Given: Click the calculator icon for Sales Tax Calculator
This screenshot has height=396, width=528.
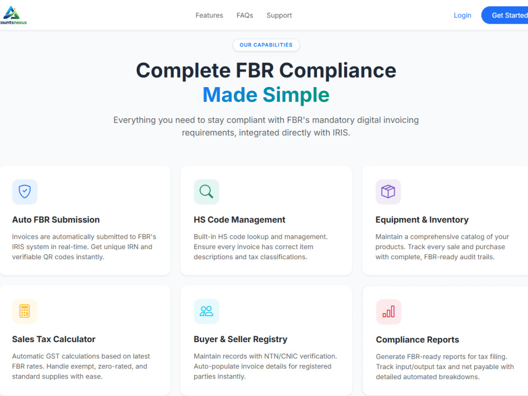Looking at the screenshot, I should (x=25, y=311).
